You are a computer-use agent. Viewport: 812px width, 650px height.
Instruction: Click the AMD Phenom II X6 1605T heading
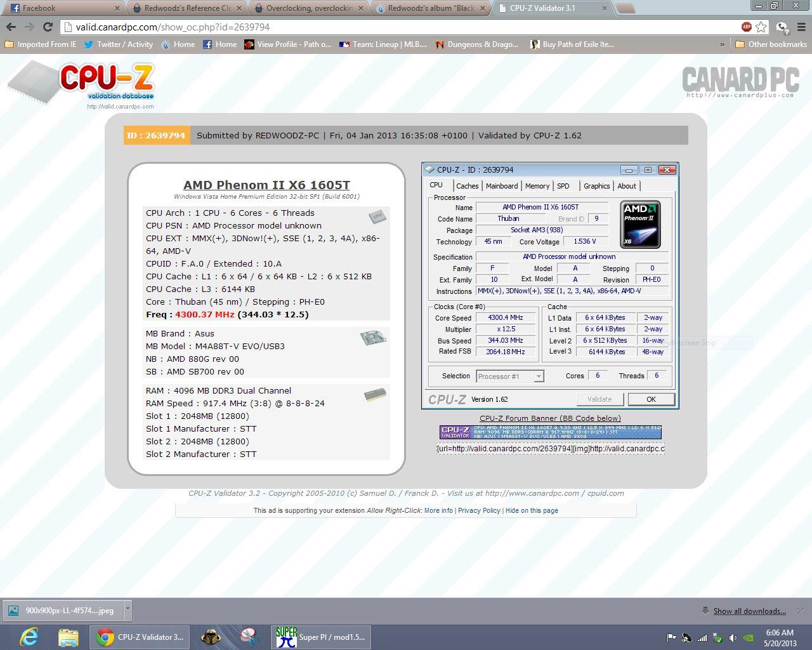(x=266, y=185)
